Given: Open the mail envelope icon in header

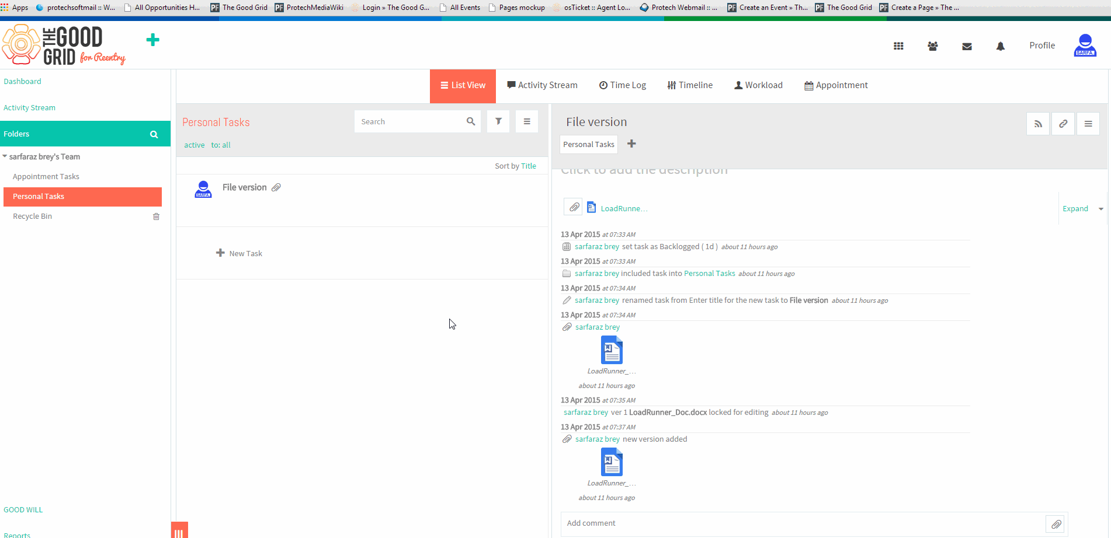Looking at the screenshot, I should point(967,46).
